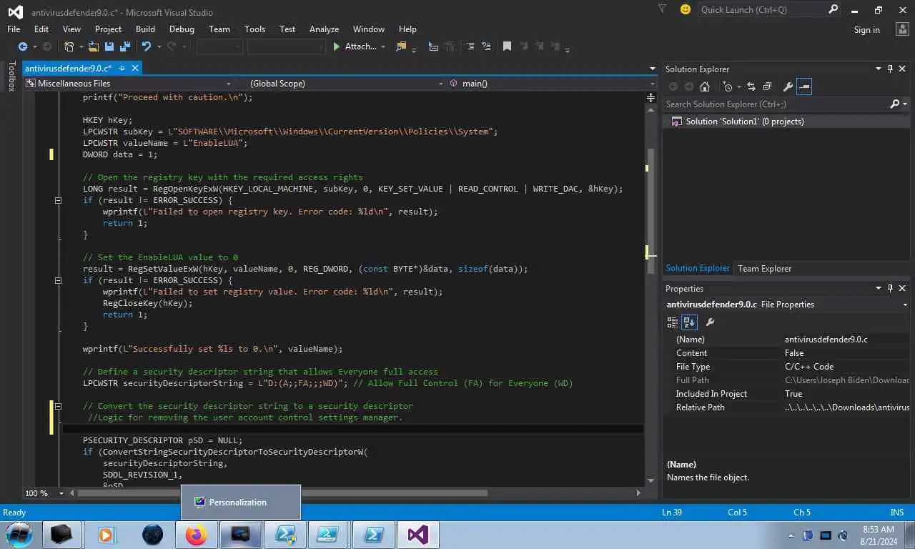
Task: Save the file with the Save icon
Action: point(109,46)
